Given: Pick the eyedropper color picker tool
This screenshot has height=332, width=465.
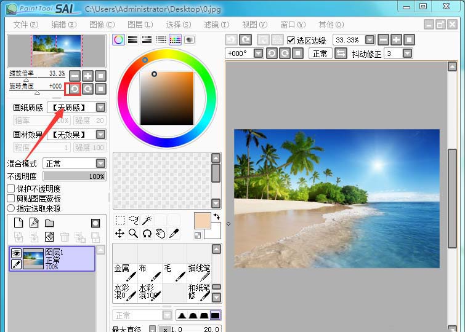Looking at the screenshot, I should click(174, 234).
